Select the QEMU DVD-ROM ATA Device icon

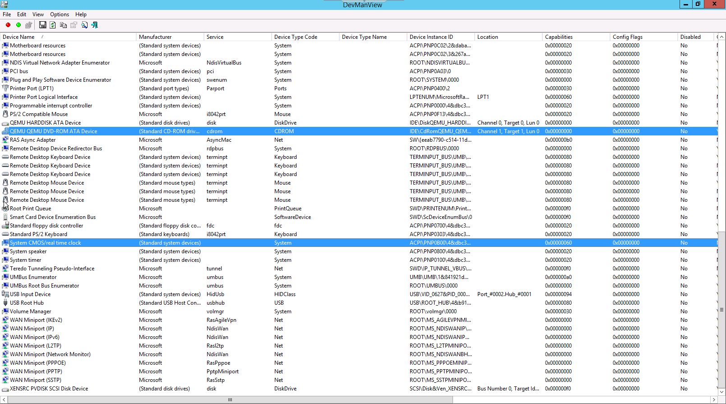(x=5, y=131)
